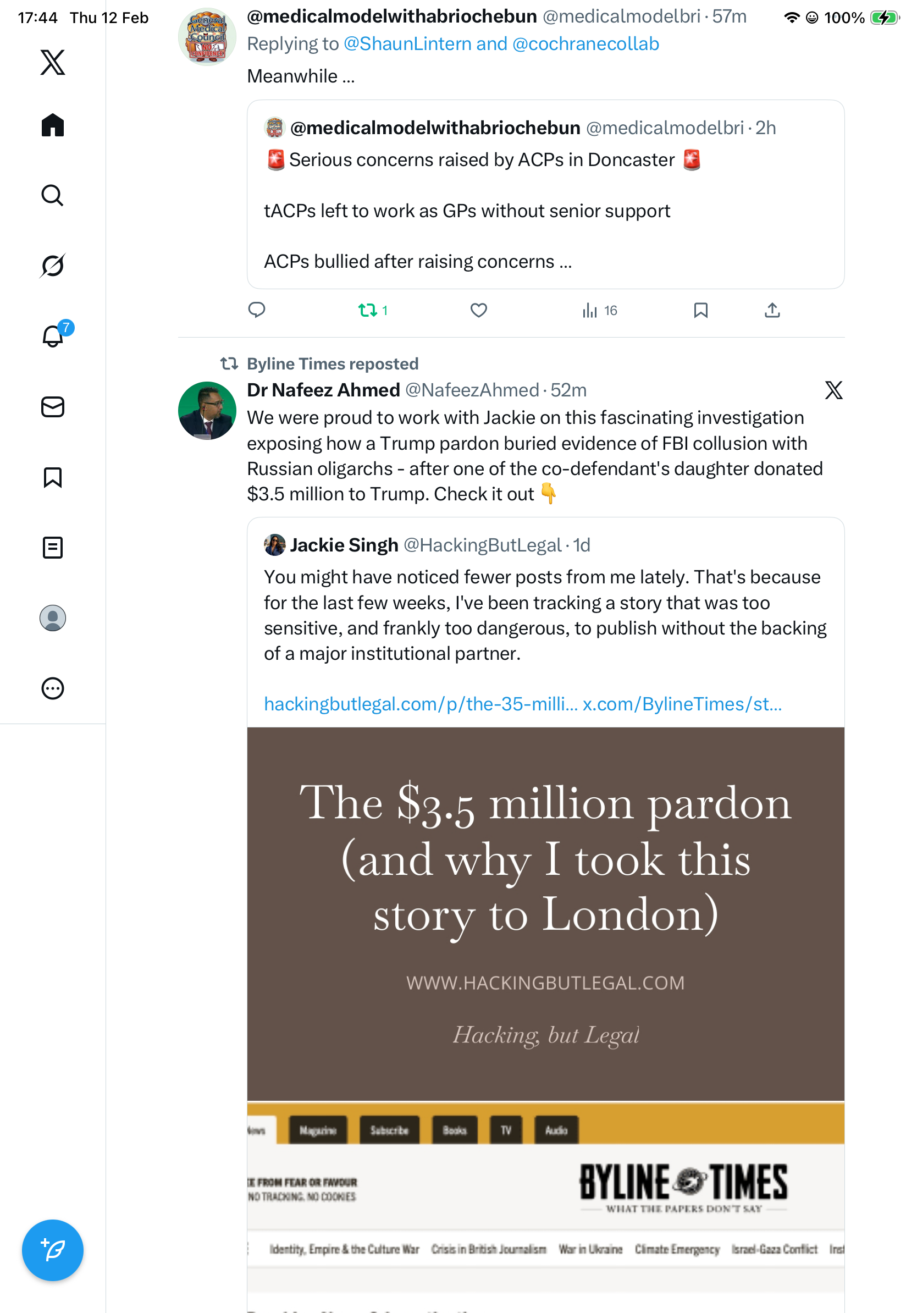
Task: Toggle bookmark on the medicalmodel reply
Action: click(700, 311)
